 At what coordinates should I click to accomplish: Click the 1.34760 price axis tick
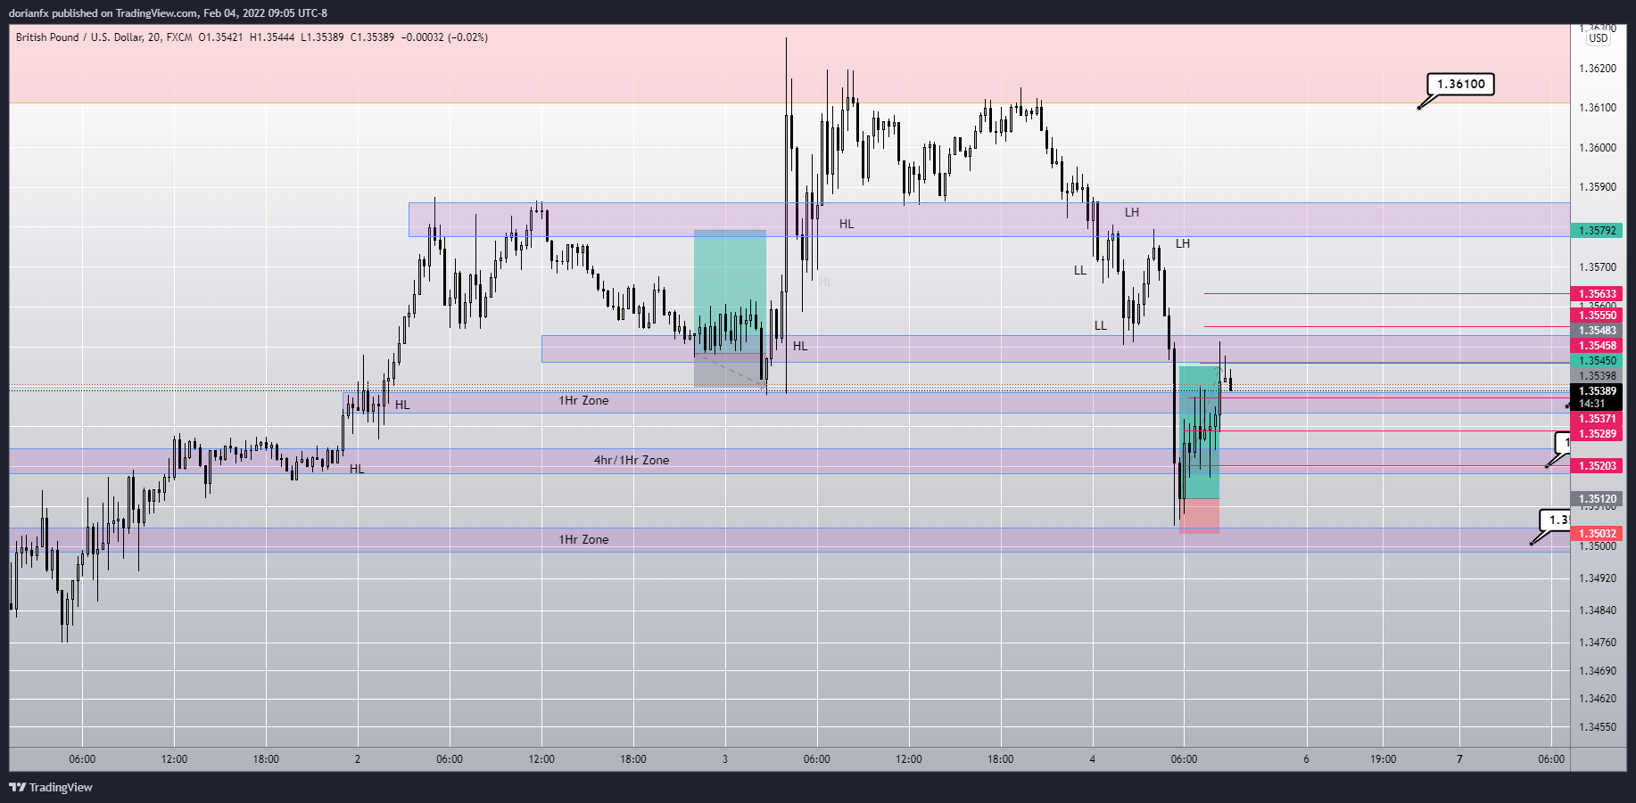pyautogui.click(x=1597, y=643)
